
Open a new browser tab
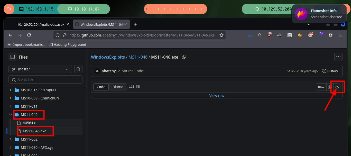point(135,24)
